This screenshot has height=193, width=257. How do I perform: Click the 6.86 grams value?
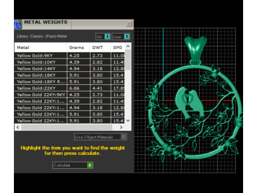coord(74,88)
